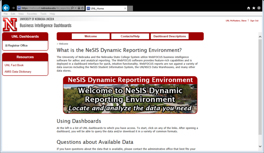Click the Resources panel header

(25, 57)
